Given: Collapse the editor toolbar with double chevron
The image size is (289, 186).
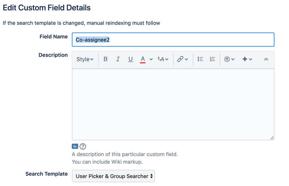Looking at the screenshot, I should click(266, 59).
